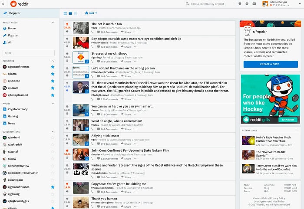
Task: Unfavorite r/steam star
Action: (53, 88)
